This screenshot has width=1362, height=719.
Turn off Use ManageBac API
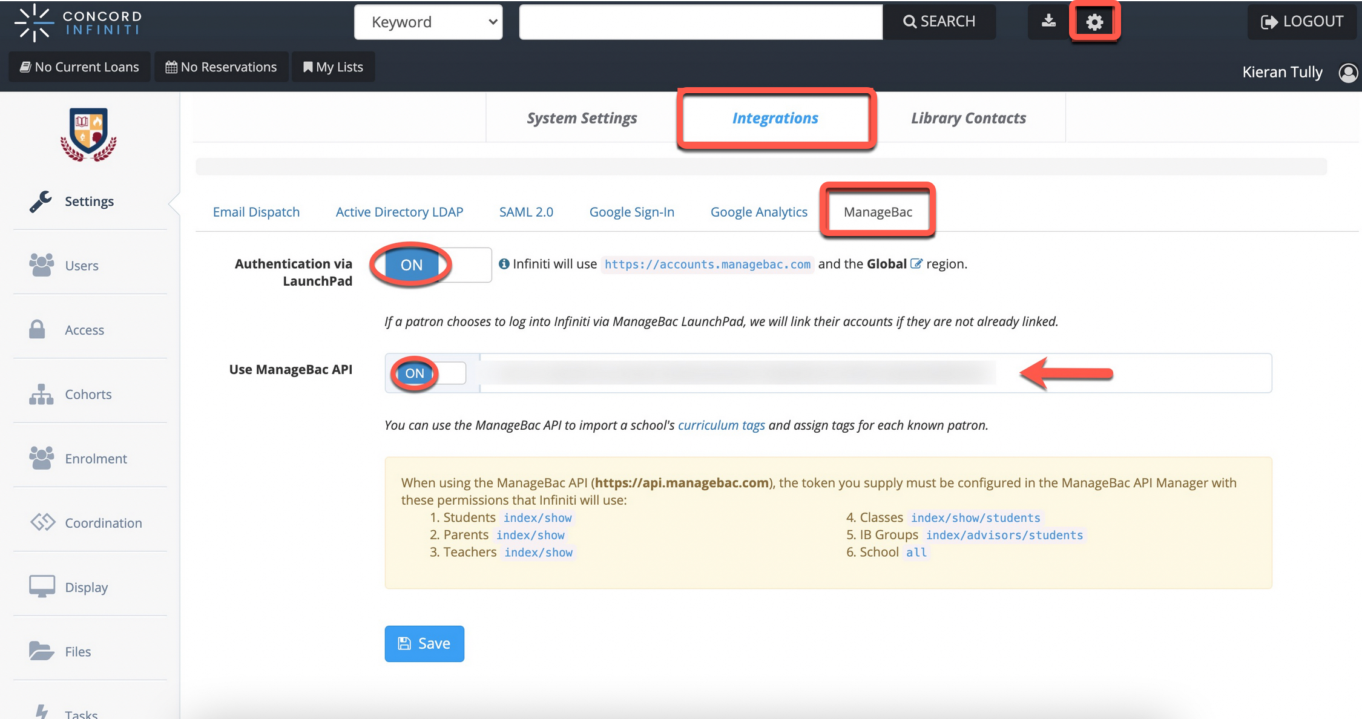coord(414,373)
